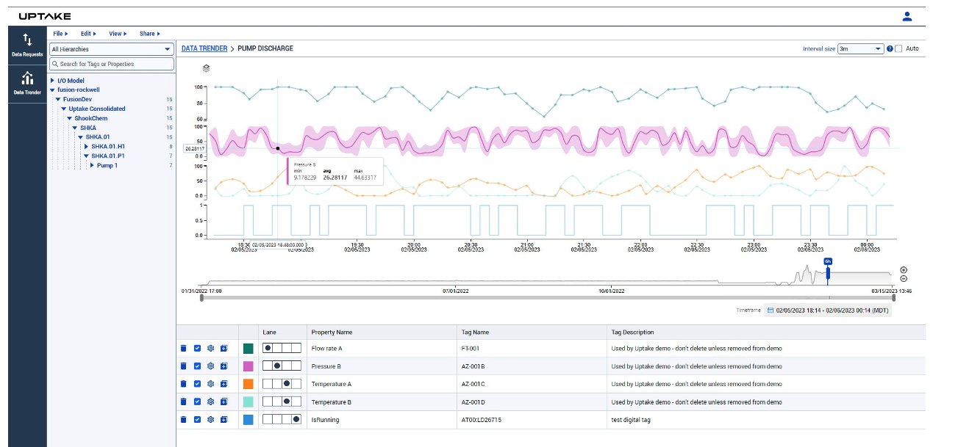Select the SHKA.01.P1 tree item
Image resolution: width=958 pixels, height=447 pixels.
point(107,156)
